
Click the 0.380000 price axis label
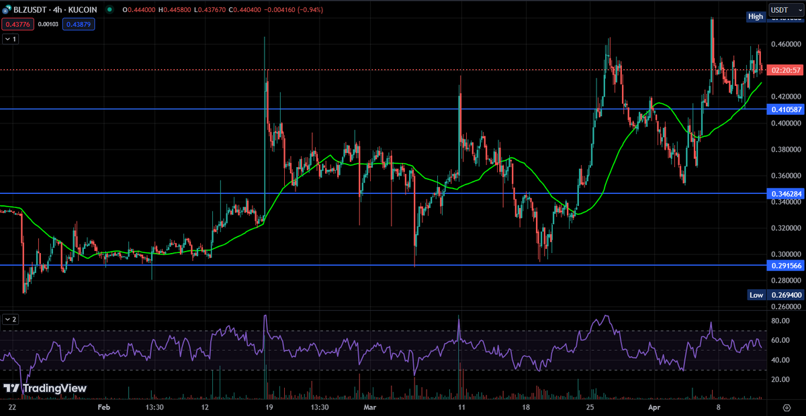click(x=785, y=150)
